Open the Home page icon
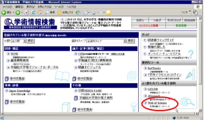Screen dimensions: 205x120 point(39,12)
